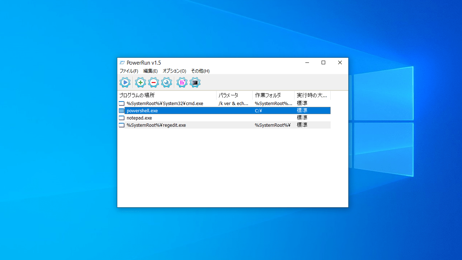Close the PowerRun window
Viewport: 462px width, 260px height.
tap(340, 63)
